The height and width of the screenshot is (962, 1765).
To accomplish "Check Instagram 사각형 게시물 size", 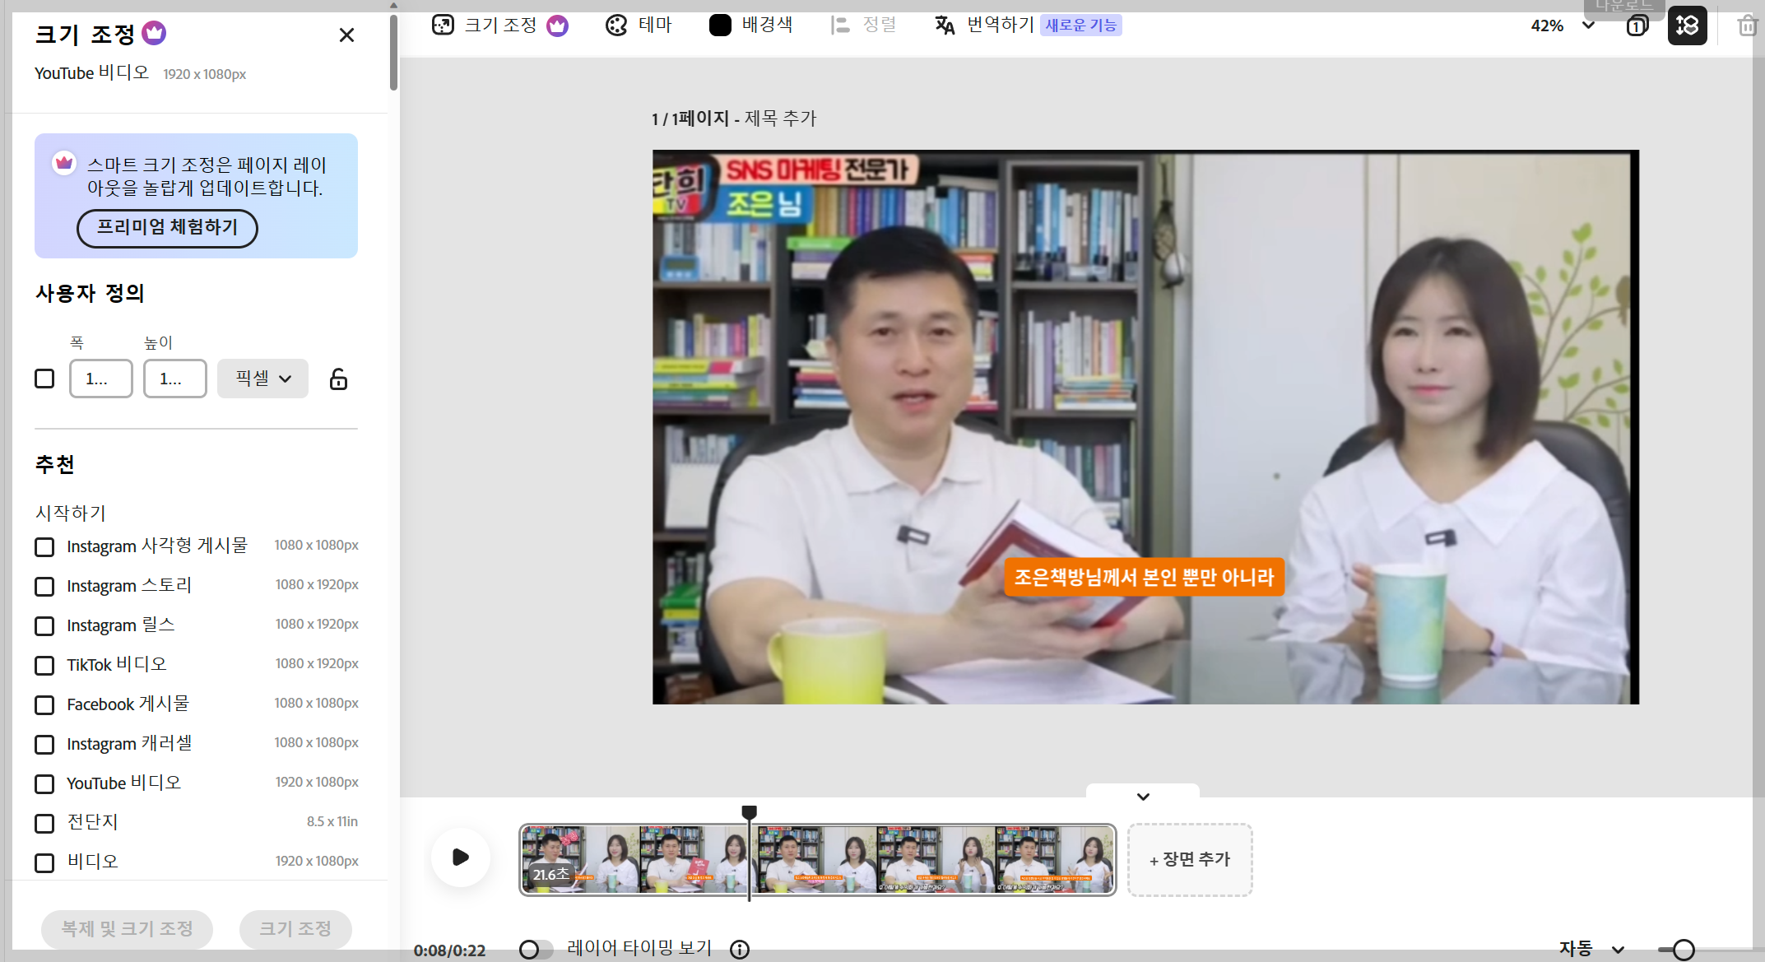I will (44, 547).
